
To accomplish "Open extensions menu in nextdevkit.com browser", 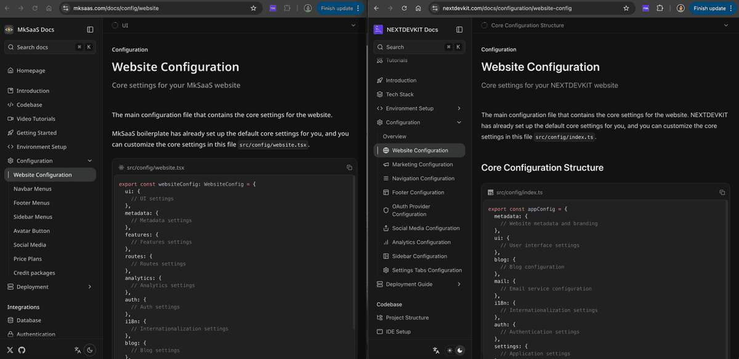I will click(x=660, y=8).
